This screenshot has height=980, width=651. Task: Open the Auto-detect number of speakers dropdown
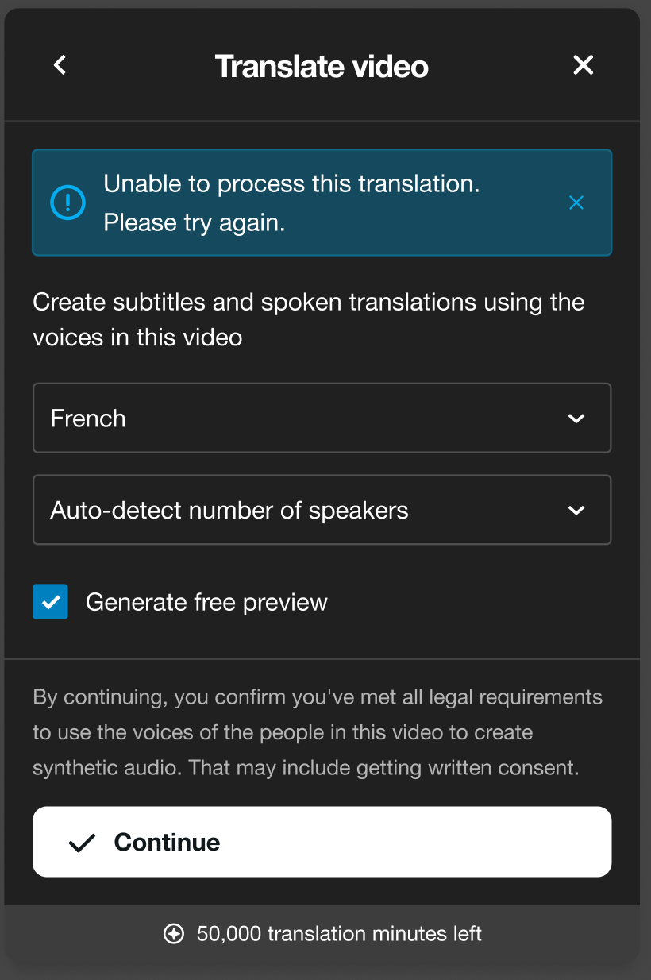click(322, 510)
